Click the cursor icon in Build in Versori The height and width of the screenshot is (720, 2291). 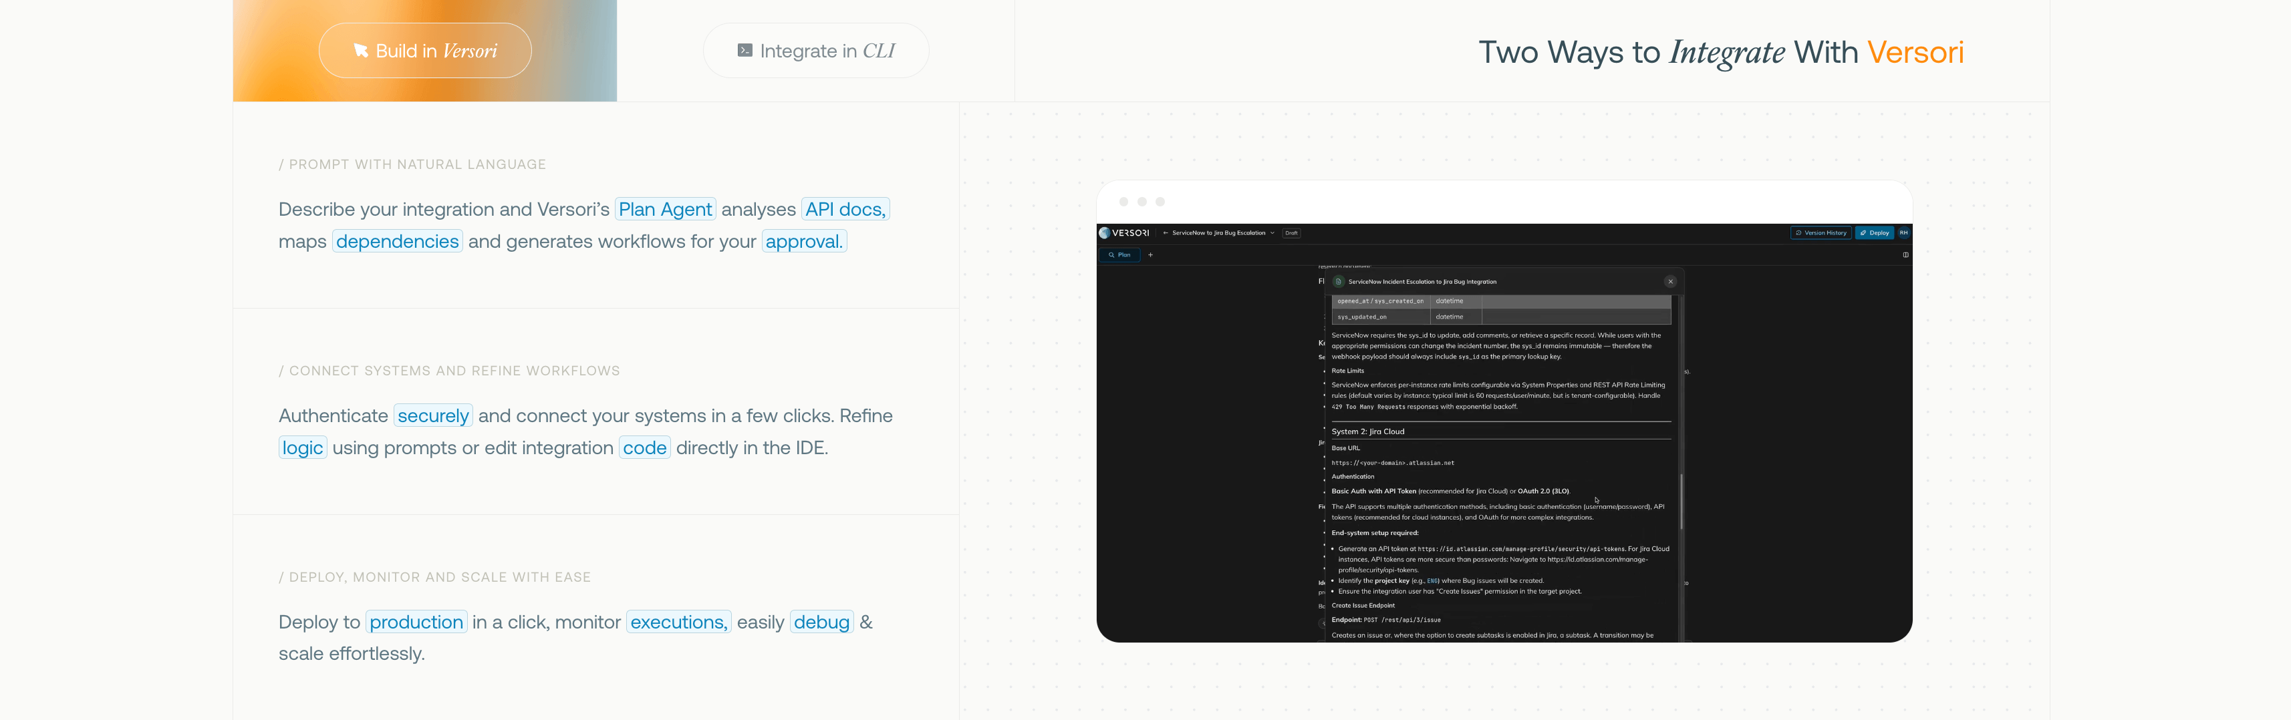pos(360,51)
